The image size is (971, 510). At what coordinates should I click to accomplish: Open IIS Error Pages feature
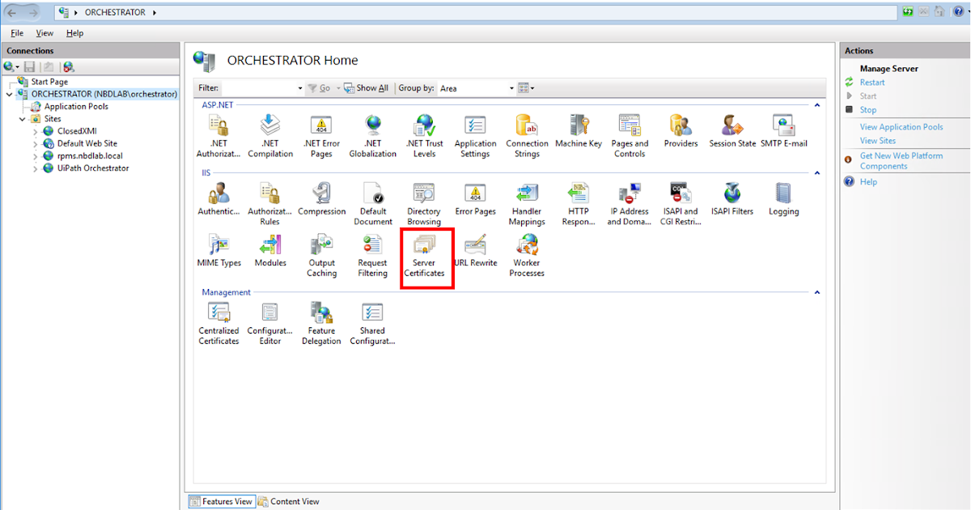point(475,199)
